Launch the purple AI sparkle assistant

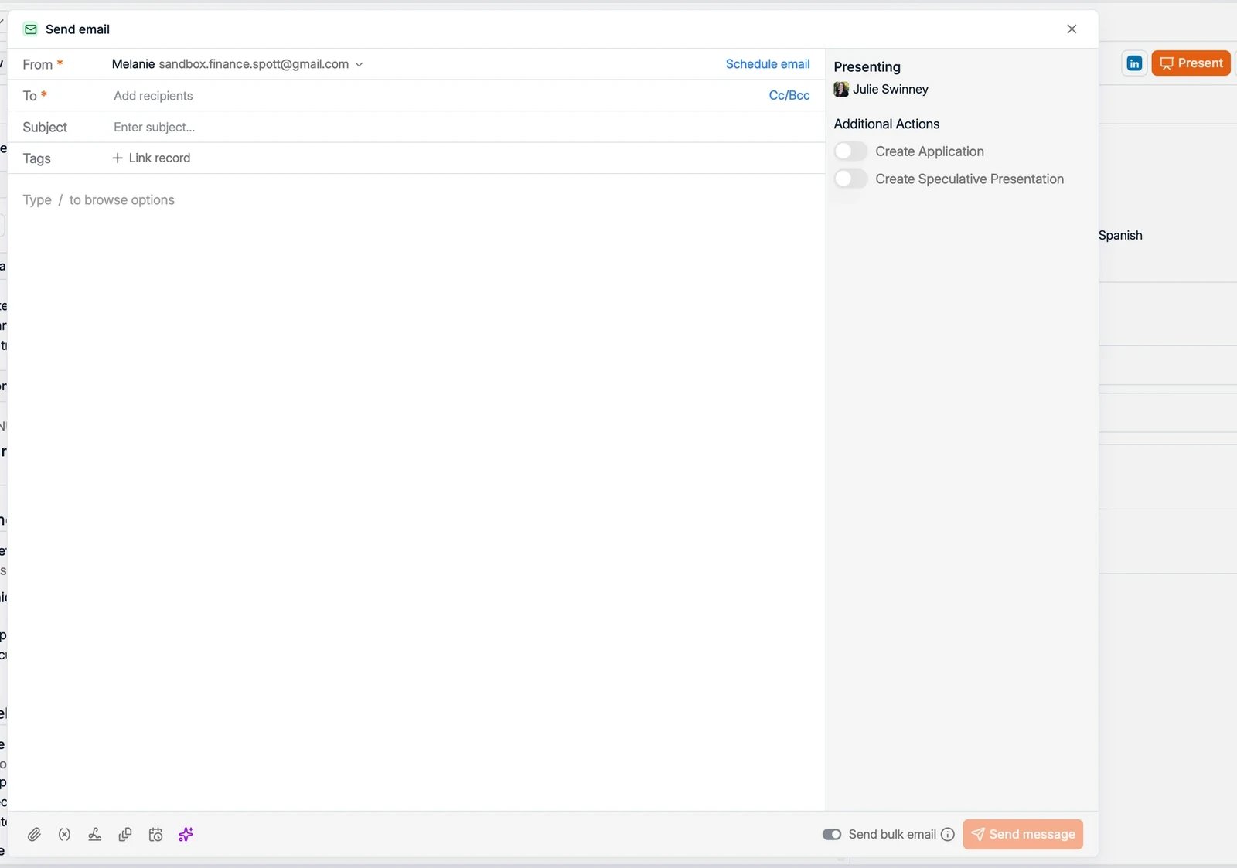[186, 835]
